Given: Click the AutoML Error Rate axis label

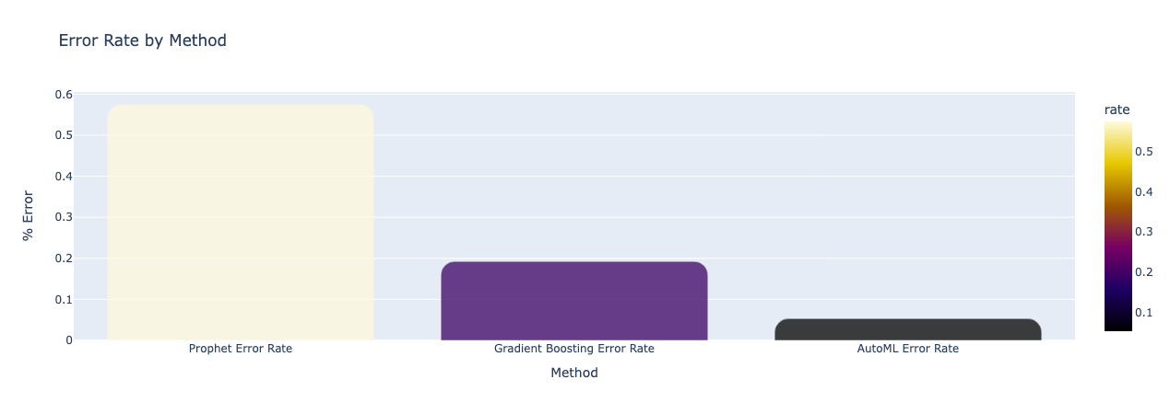Looking at the screenshot, I should coord(907,349).
